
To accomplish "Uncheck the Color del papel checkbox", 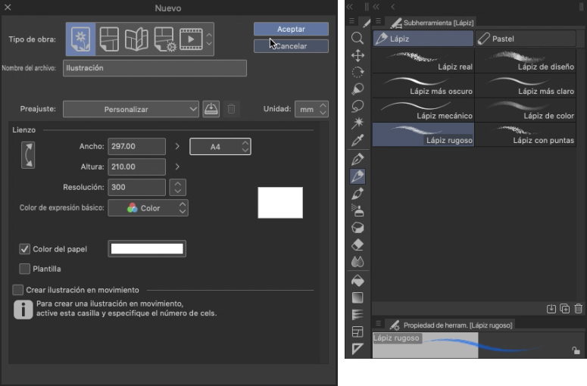I will click(25, 249).
